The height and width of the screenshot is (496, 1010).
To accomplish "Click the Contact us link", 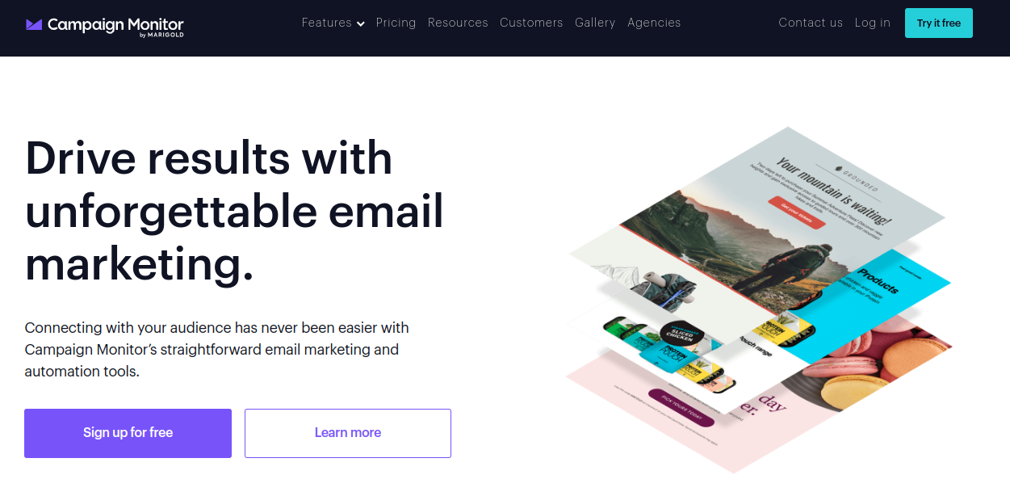I will click(x=811, y=23).
